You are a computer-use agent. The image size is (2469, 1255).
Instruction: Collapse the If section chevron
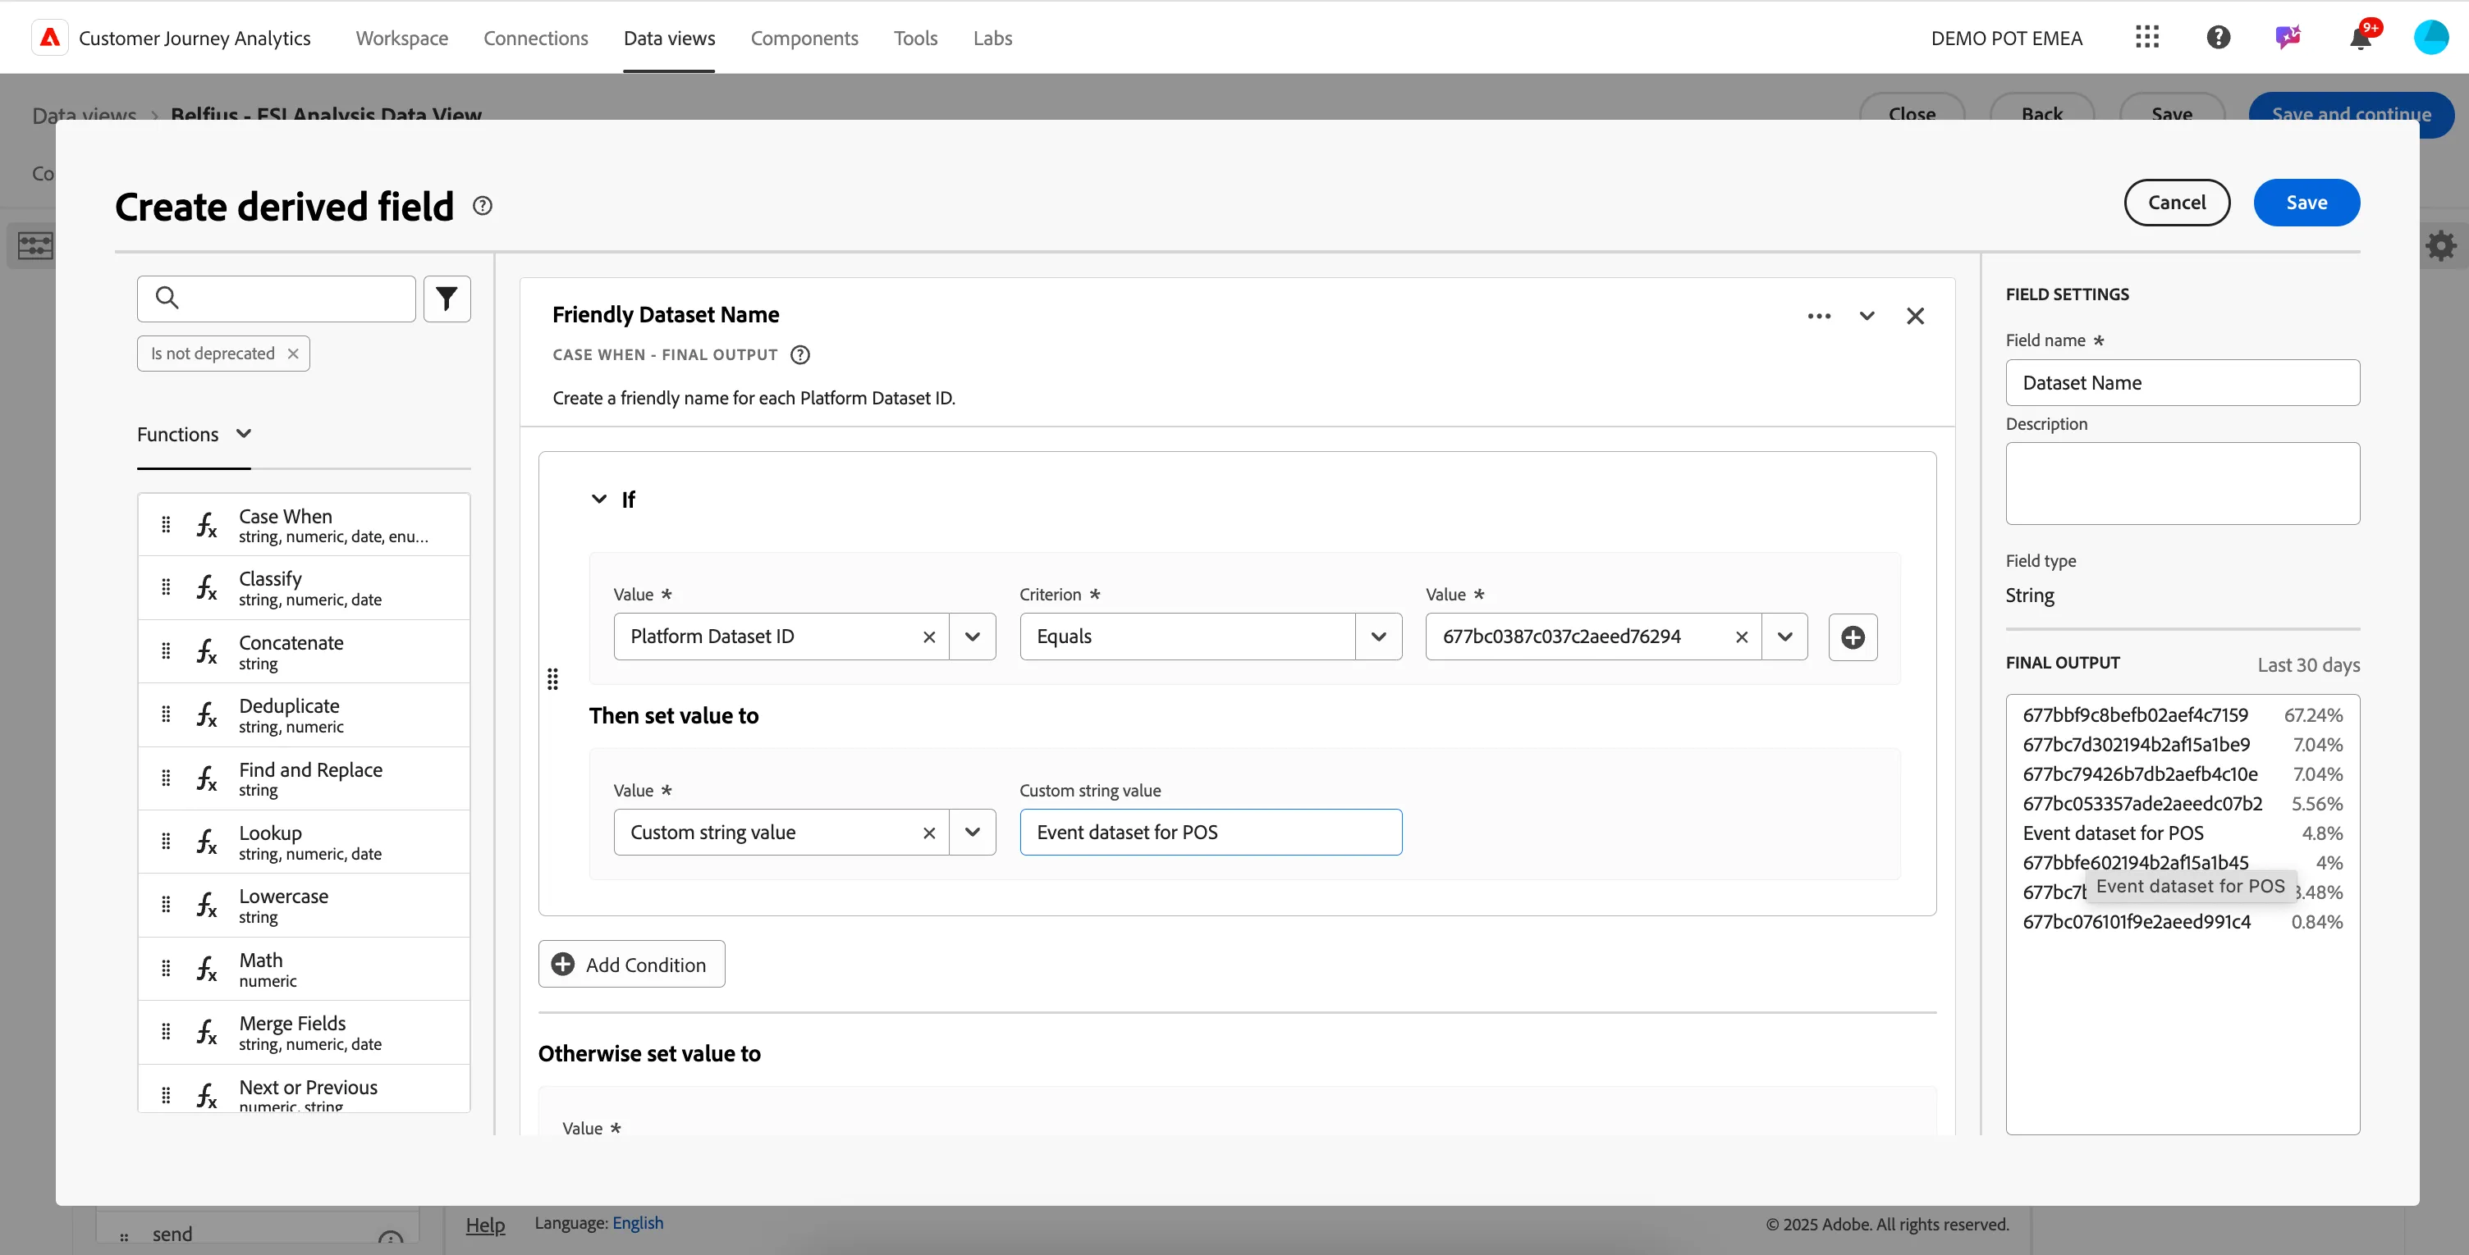click(x=599, y=499)
